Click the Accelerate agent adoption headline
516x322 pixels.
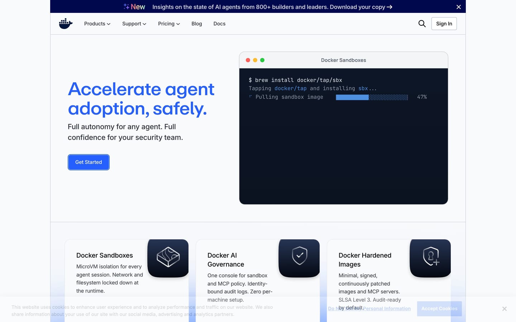point(141,99)
